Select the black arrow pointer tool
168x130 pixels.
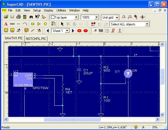pyautogui.click(x=62, y=24)
